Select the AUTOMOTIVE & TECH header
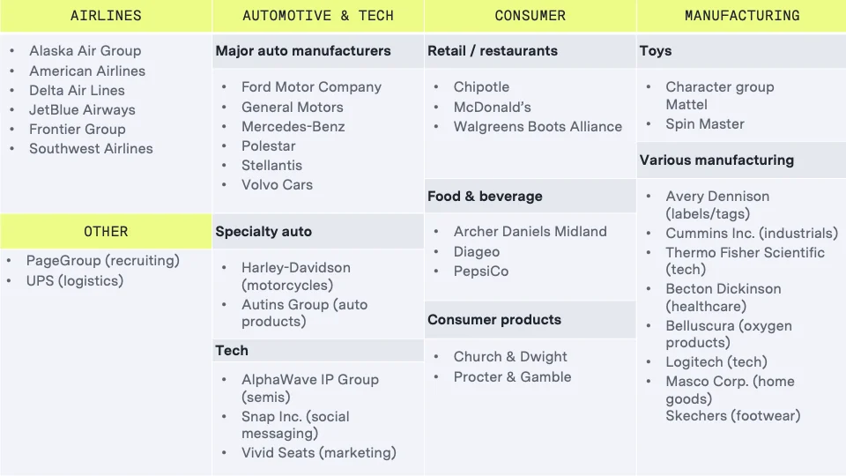 (x=318, y=16)
